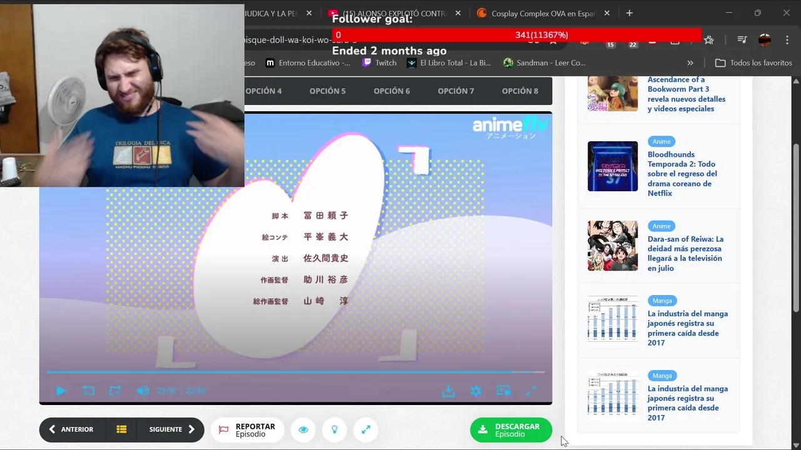Click the Ascendance of a Bookworm thumbnail
Image resolution: width=801 pixels, height=450 pixels.
pyautogui.click(x=613, y=94)
